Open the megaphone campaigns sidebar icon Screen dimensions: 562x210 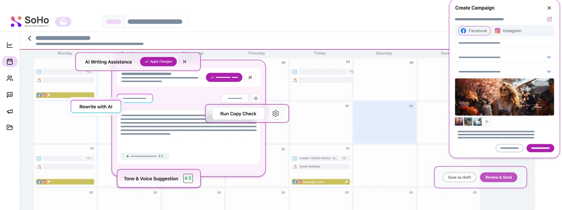point(10,111)
